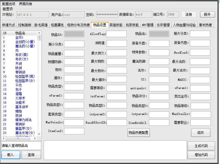Click the IP地址 input field
Viewport: 220px width, 164px height.
(x=32, y=15)
